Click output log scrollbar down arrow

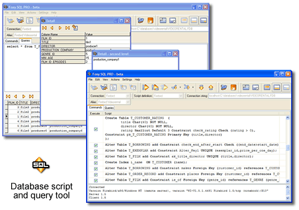pos(288,198)
